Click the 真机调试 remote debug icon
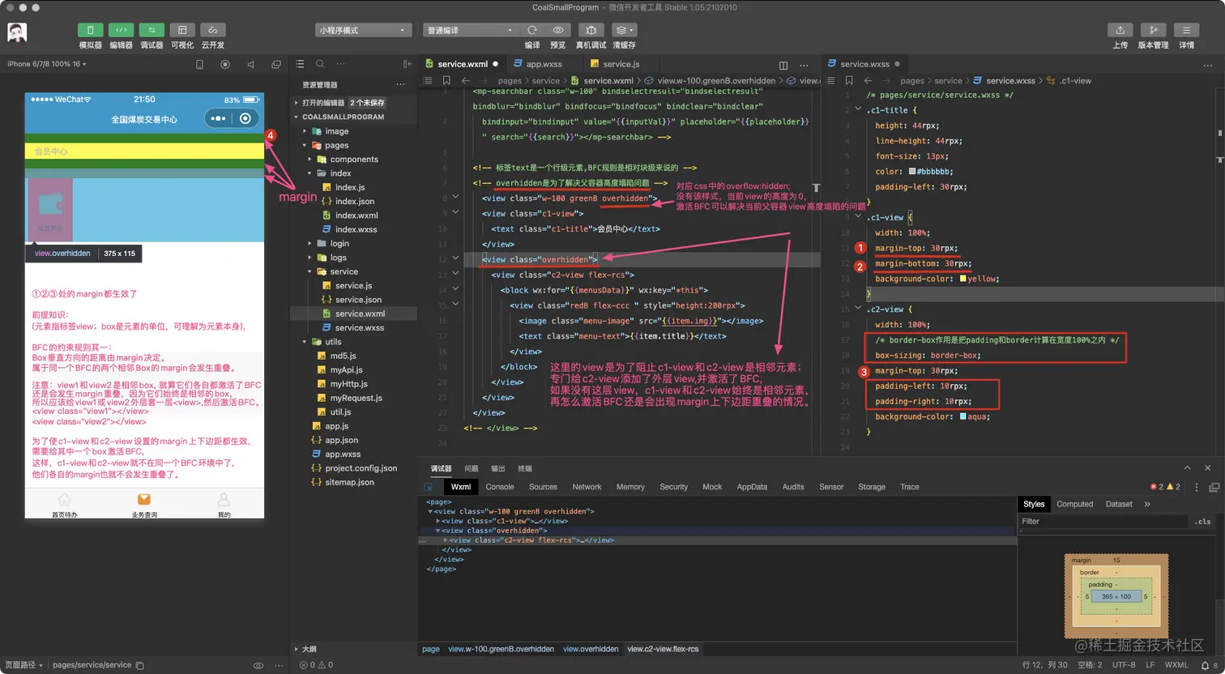The image size is (1225, 674). (x=591, y=30)
